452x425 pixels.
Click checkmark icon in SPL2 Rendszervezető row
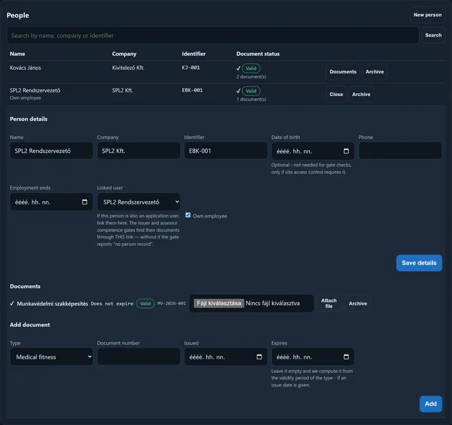coord(239,91)
